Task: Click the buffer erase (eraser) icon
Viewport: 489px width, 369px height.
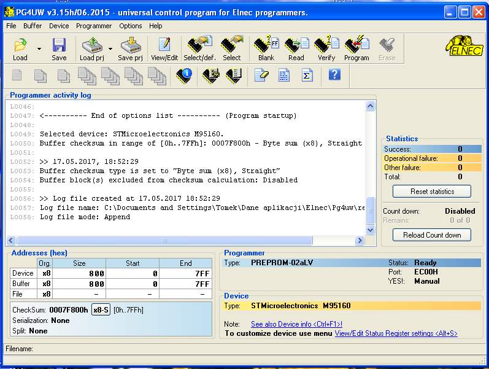Action: click(261, 76)
